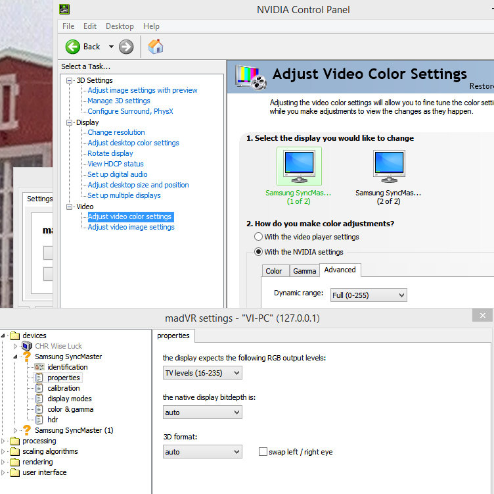
Task: Open Manage 3D settings link
Action: pos(119,101)
